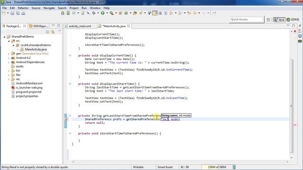The height and width of the screenshot is (170, 303).
Task: Collapse the SharedPrefsDemo project node
Action: [x=4, y=37]
